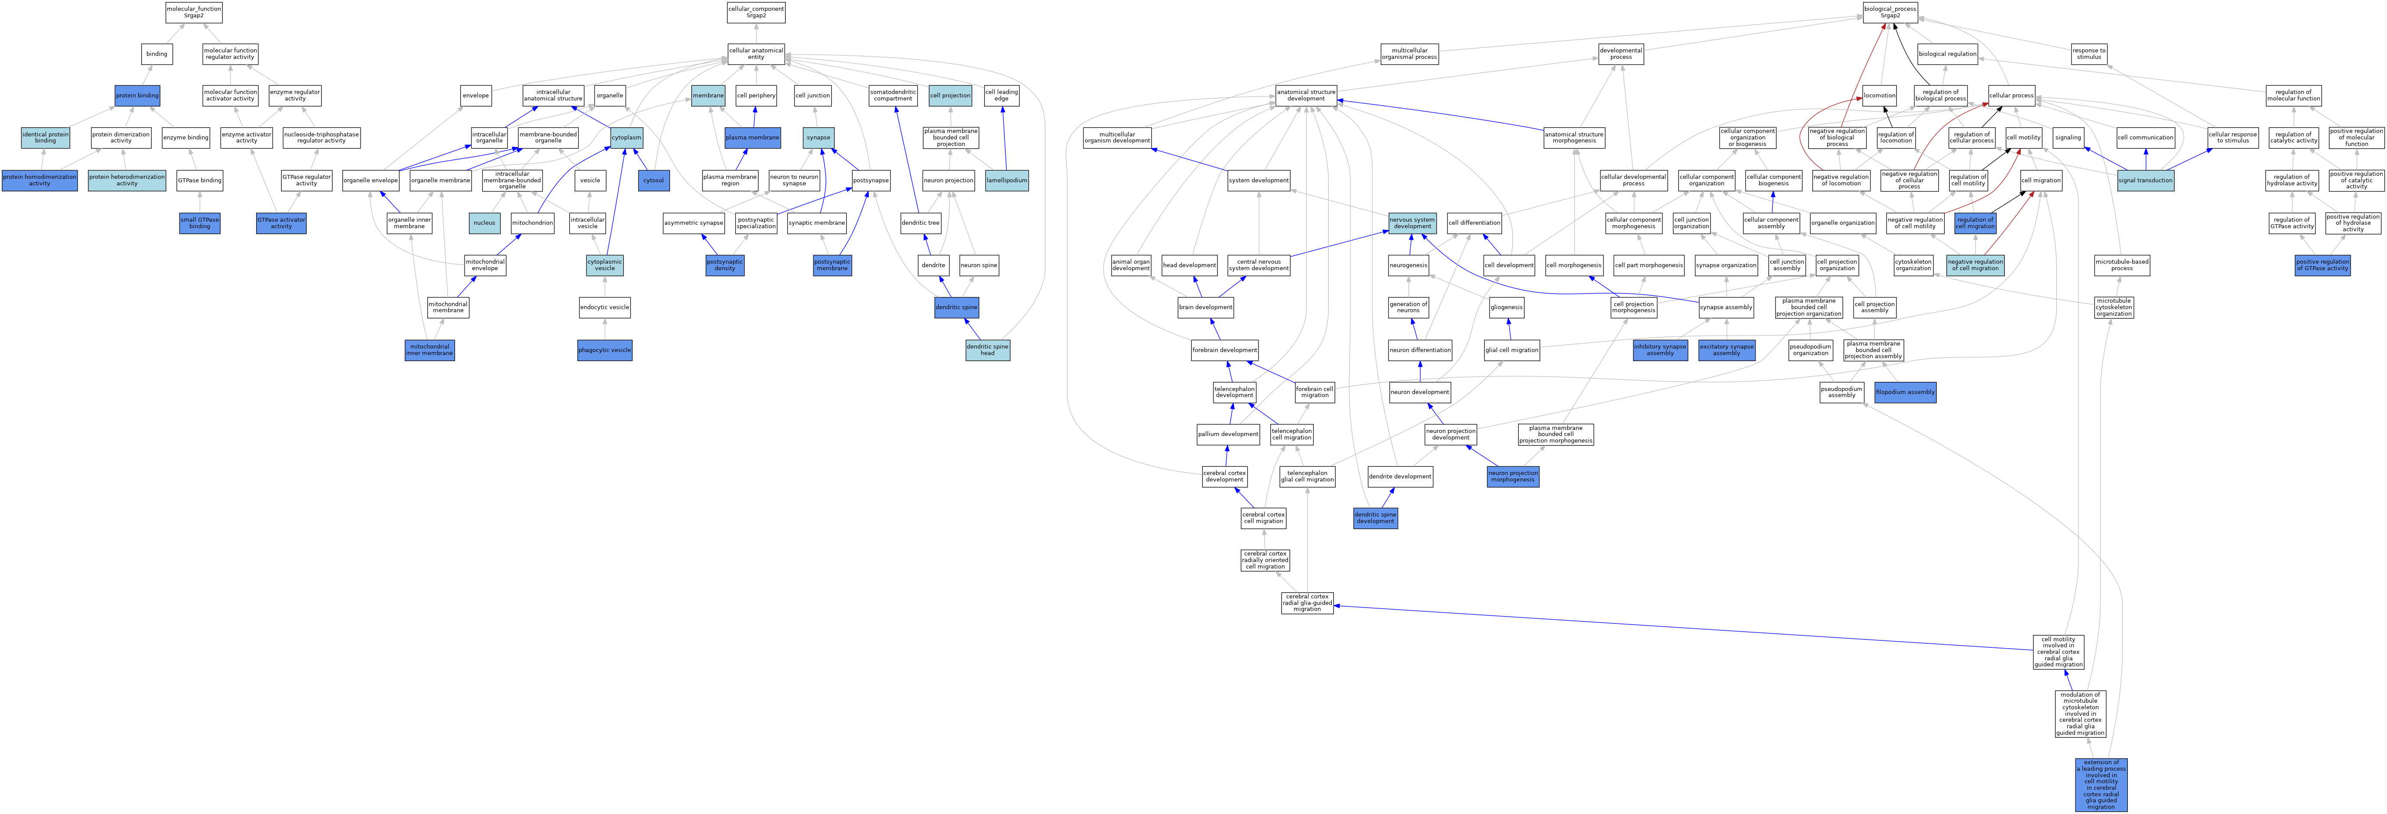Image resolution: width=2387 pixels, height=814 pixels.
Task: Click 'extension of a leading process' bottom node
Action: point(2101,785)
